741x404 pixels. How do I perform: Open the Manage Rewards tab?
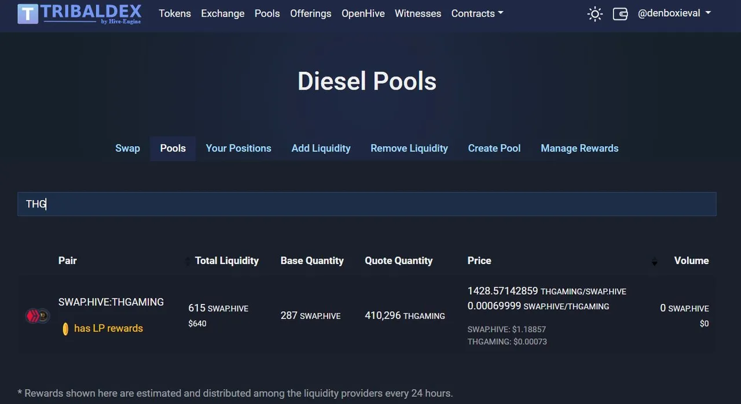579,149
